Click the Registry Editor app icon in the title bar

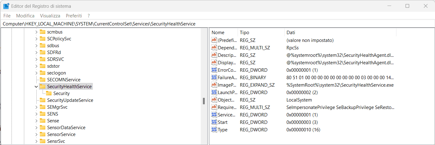6,6
